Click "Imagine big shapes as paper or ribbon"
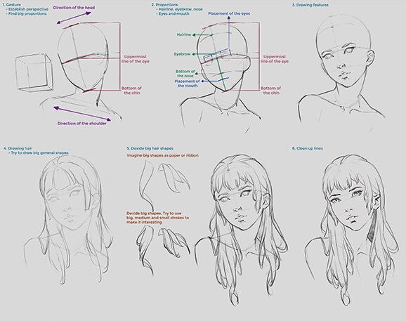 click(x=162, y=155)
